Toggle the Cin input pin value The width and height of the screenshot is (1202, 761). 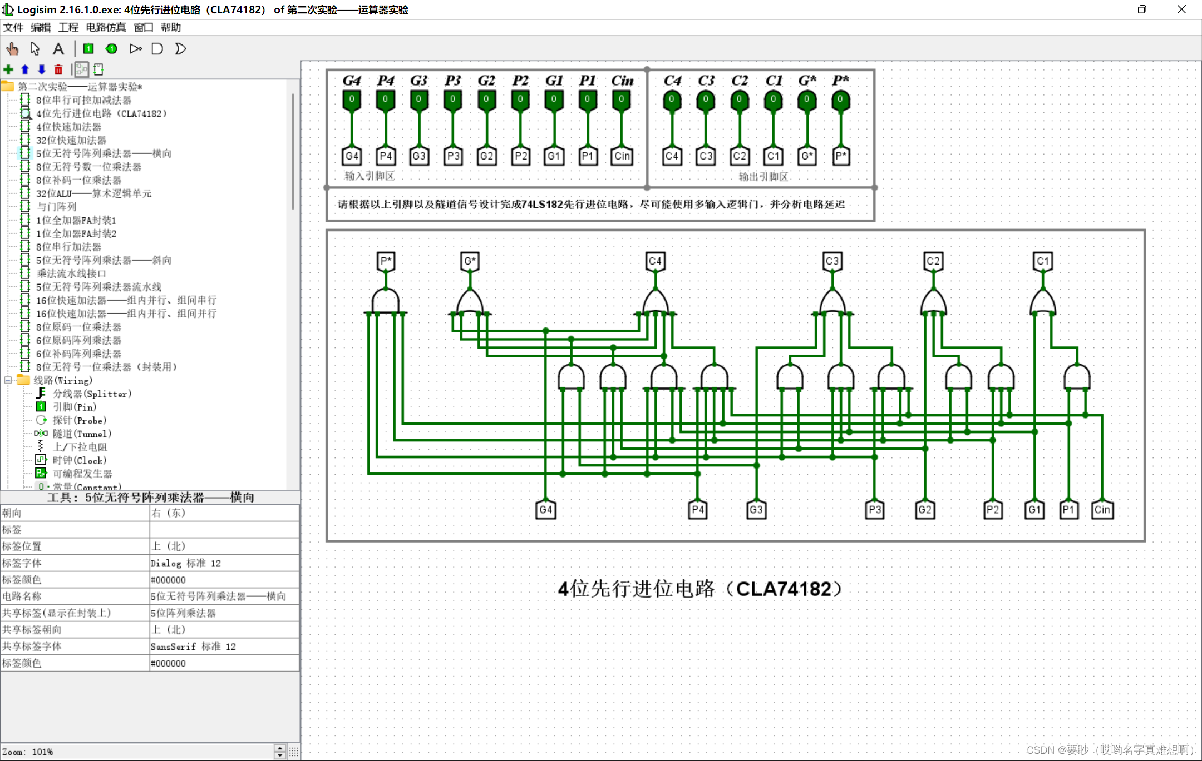tap(621, 100)
